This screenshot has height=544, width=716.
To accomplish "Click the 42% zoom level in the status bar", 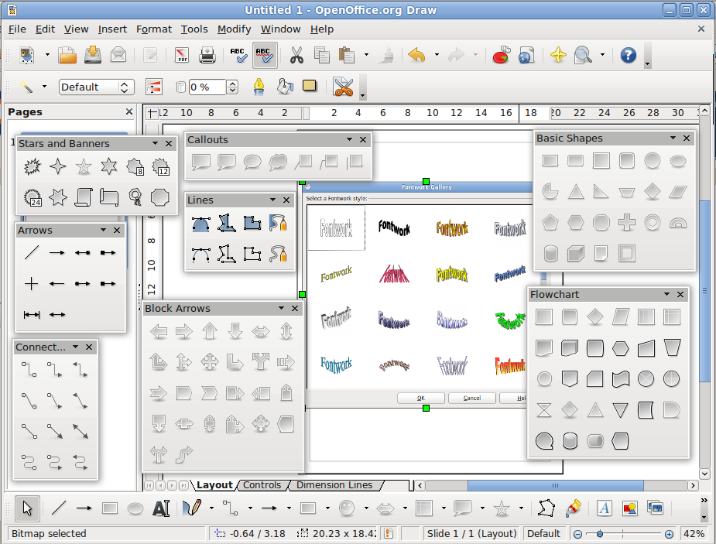I will [x=693, y=534].
